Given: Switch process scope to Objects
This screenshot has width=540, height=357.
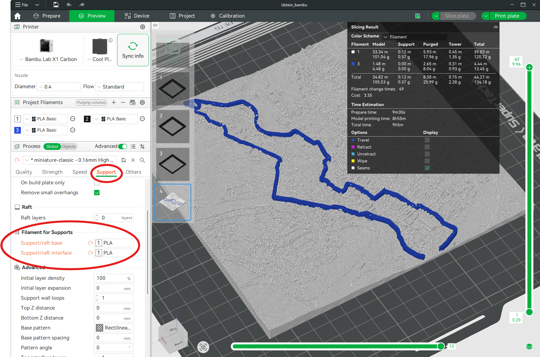Looking at the screenshot, I should (68, 147).
